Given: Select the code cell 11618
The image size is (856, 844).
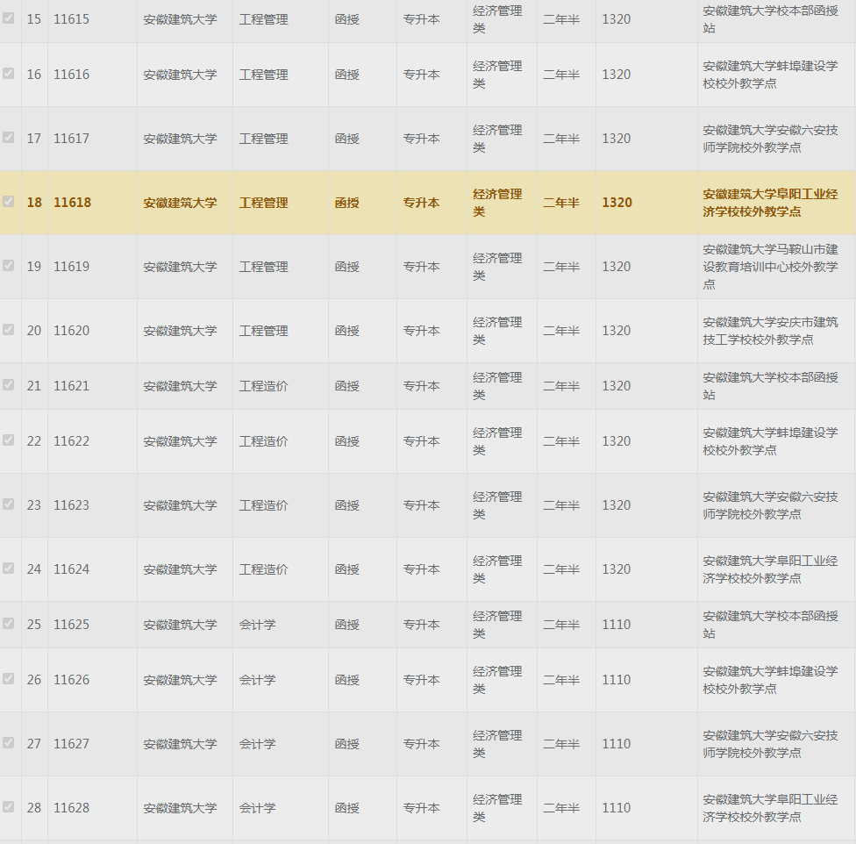Looking at the screenshot, I should tap(72, 203).
